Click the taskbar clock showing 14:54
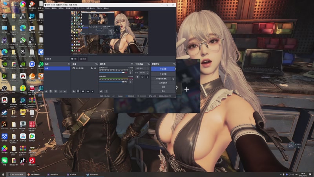The image size is (314, 177). [x=303, y=174]
